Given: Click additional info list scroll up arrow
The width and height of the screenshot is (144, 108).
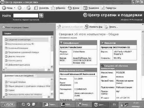Looking at the screenshot, I should (x=52, y=79).
